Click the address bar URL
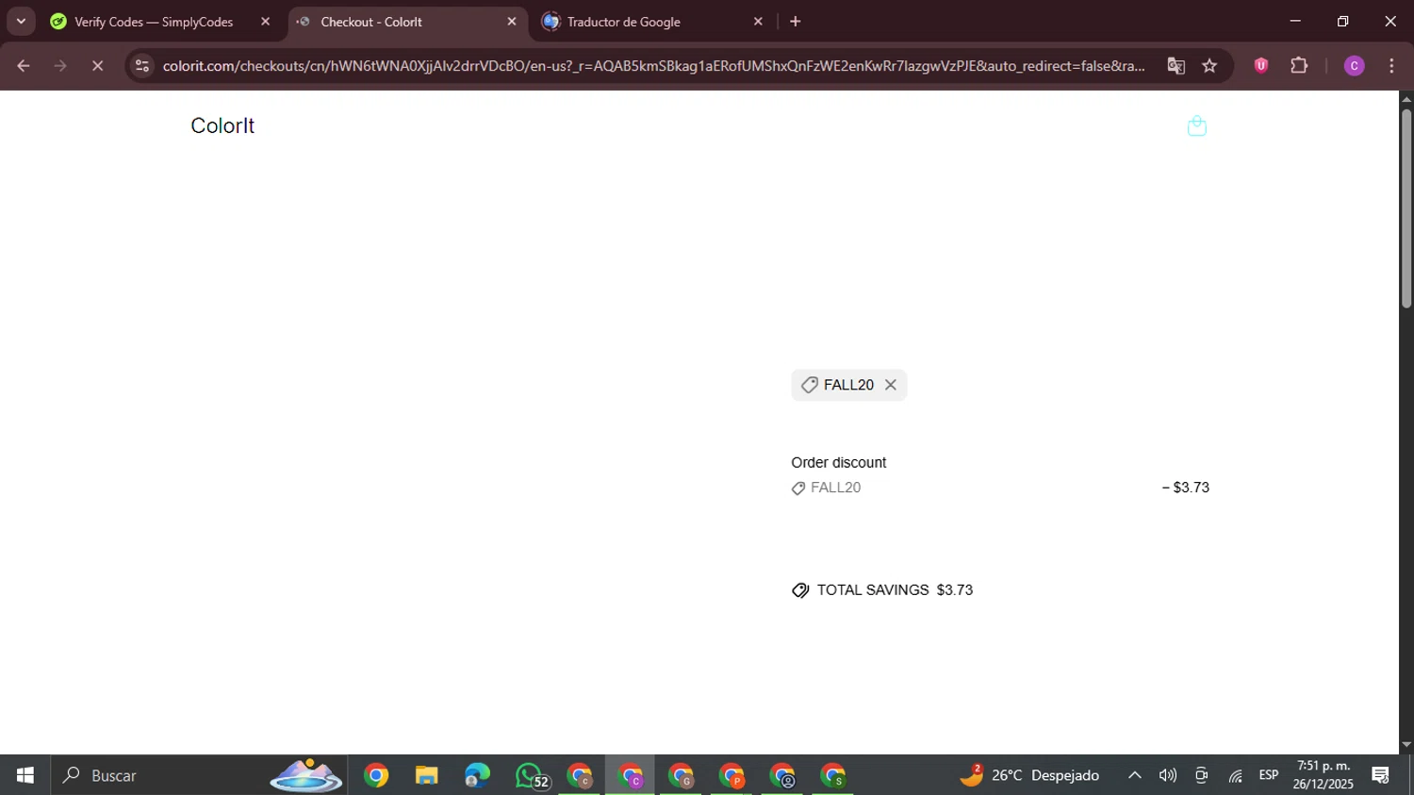The width and height of the screenshot is (1414, 795). pyautogui.click(x=653, y=66)
